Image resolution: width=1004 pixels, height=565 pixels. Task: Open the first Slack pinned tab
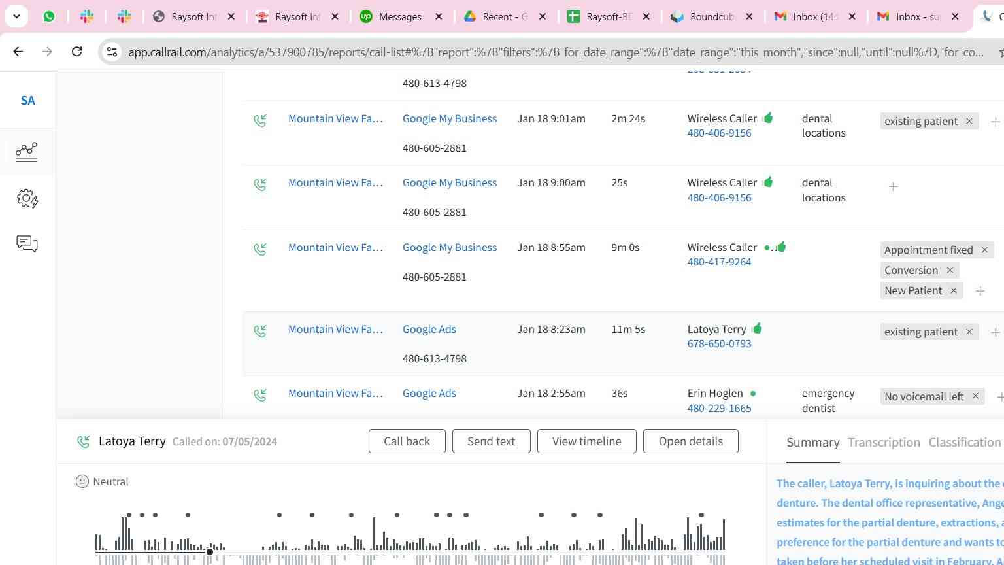87,16
